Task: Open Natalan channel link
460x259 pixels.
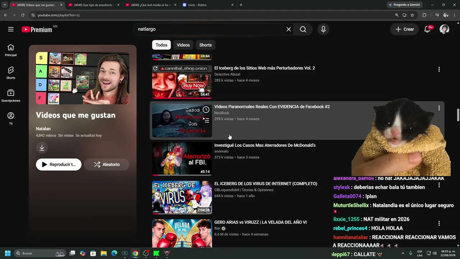Action: 43,129
